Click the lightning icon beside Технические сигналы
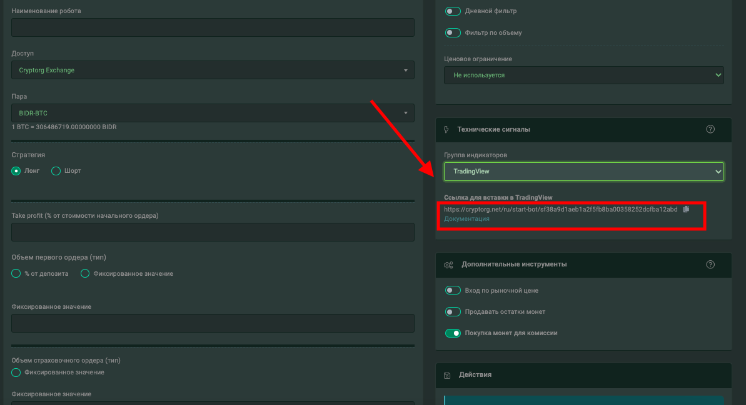This screenshot has height=405, width=746. tap(446, 130)
